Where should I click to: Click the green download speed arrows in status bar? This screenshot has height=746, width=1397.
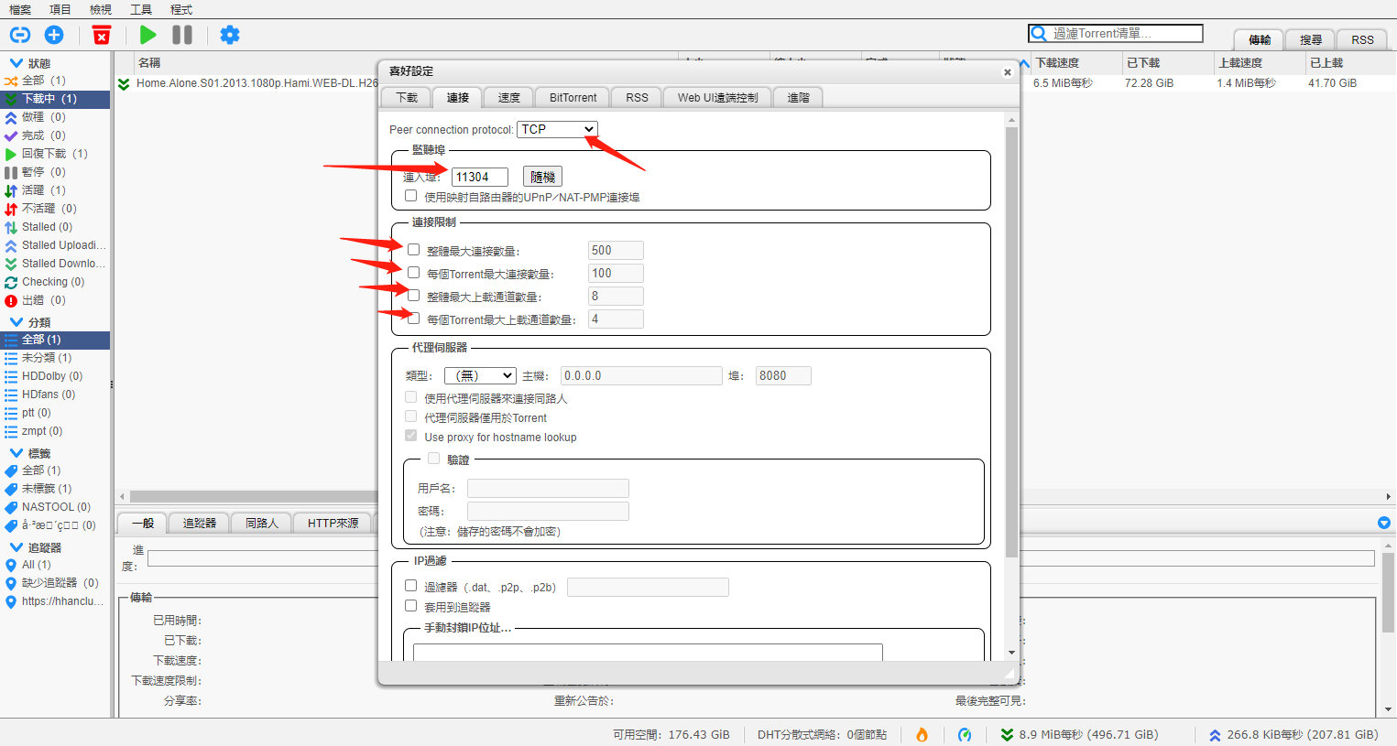pyautogui.click(x=1008, y=735)
